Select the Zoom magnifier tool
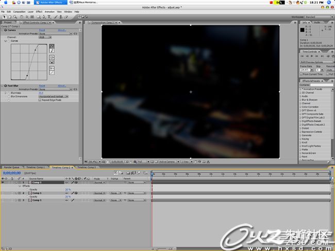The height and width of the screenshot is (251, 335). [15, 17]
